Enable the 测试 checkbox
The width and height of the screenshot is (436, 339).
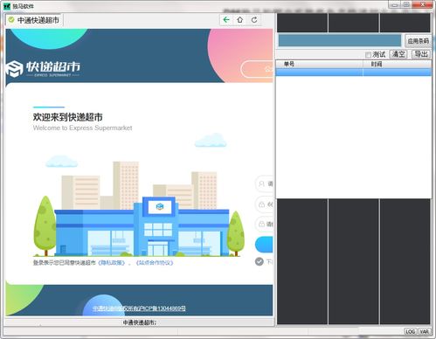point(368,54)
